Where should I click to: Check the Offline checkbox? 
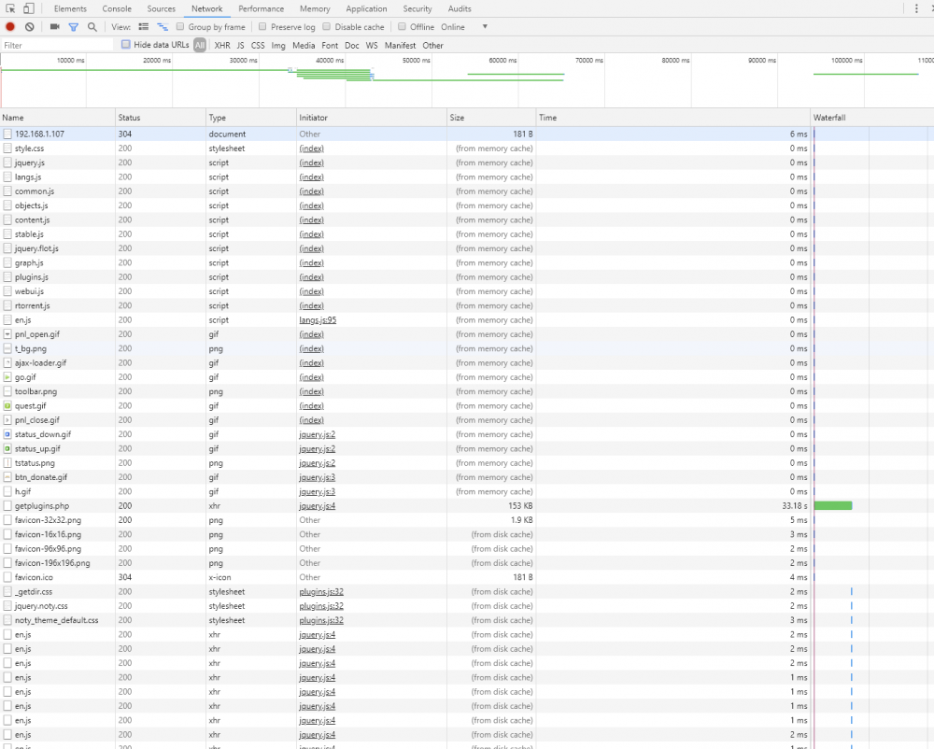pyautogui.click(x=402, y=27)
